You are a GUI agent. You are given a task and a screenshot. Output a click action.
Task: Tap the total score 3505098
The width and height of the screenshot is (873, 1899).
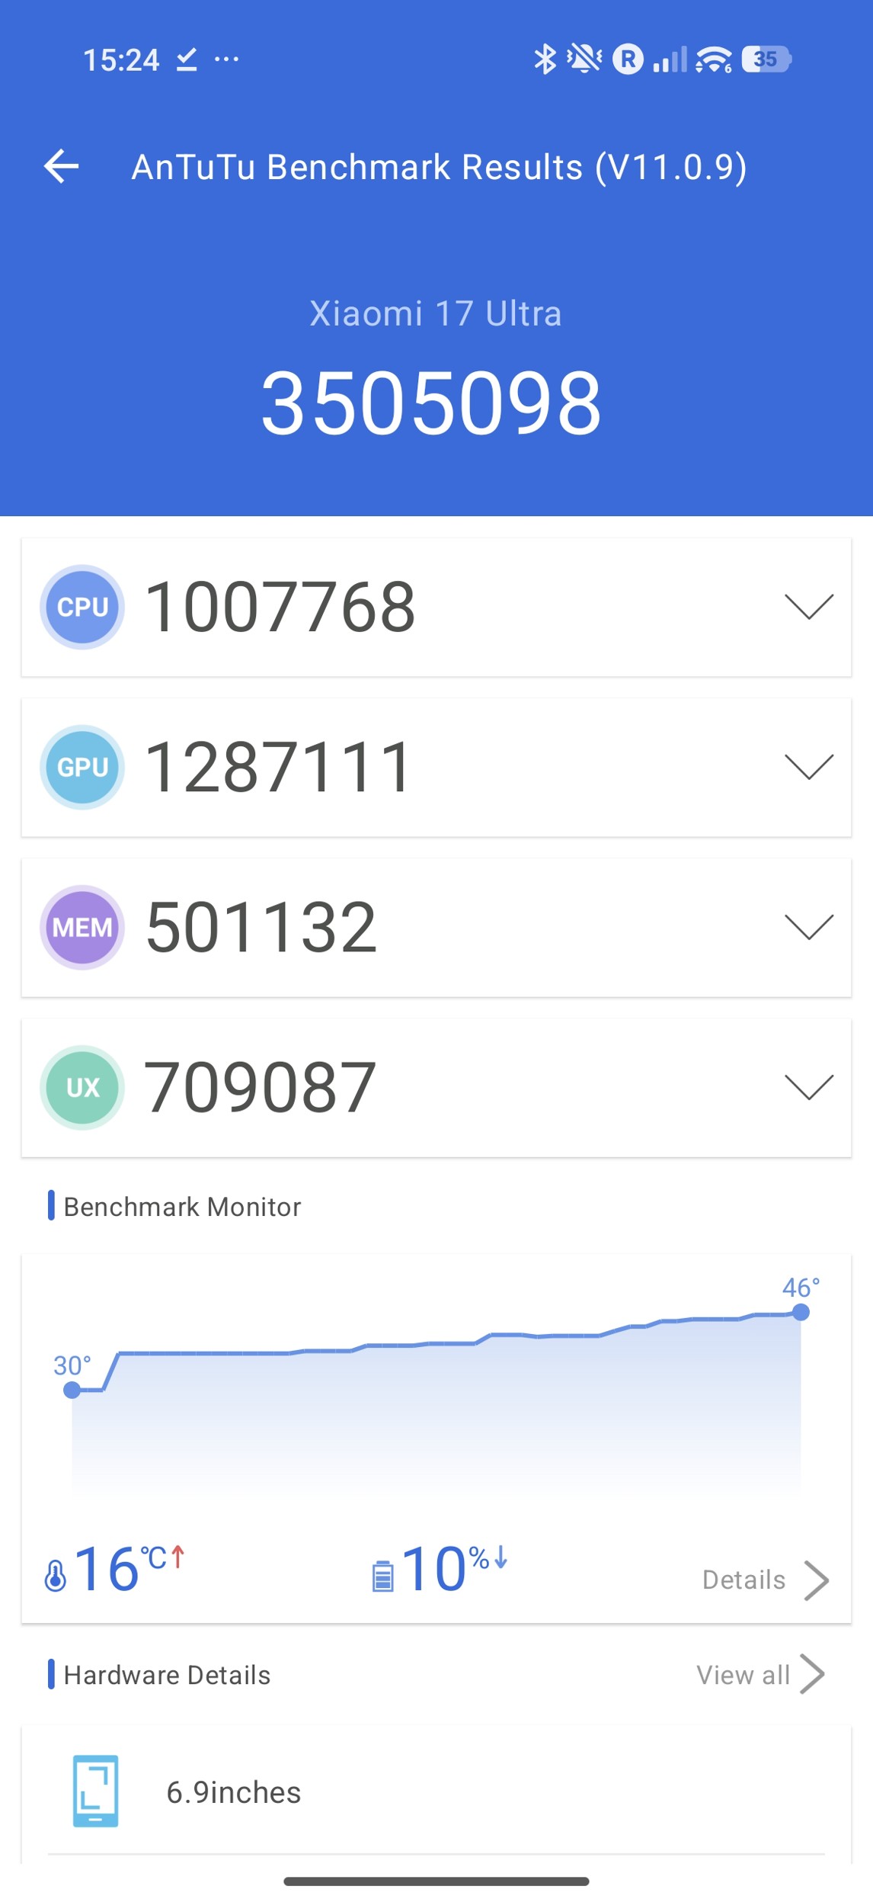431,403
